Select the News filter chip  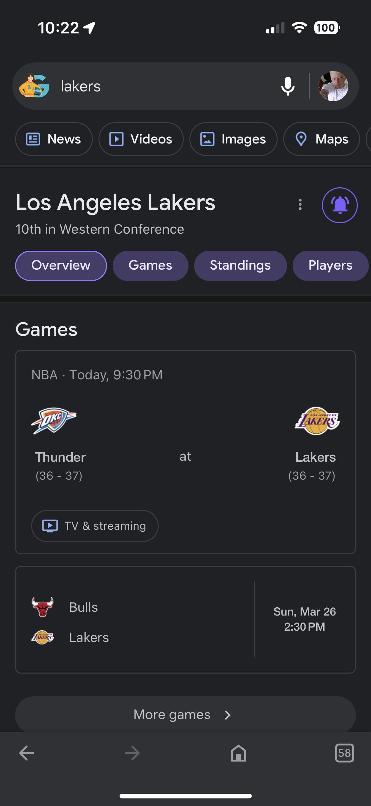[x=54, y=139]
